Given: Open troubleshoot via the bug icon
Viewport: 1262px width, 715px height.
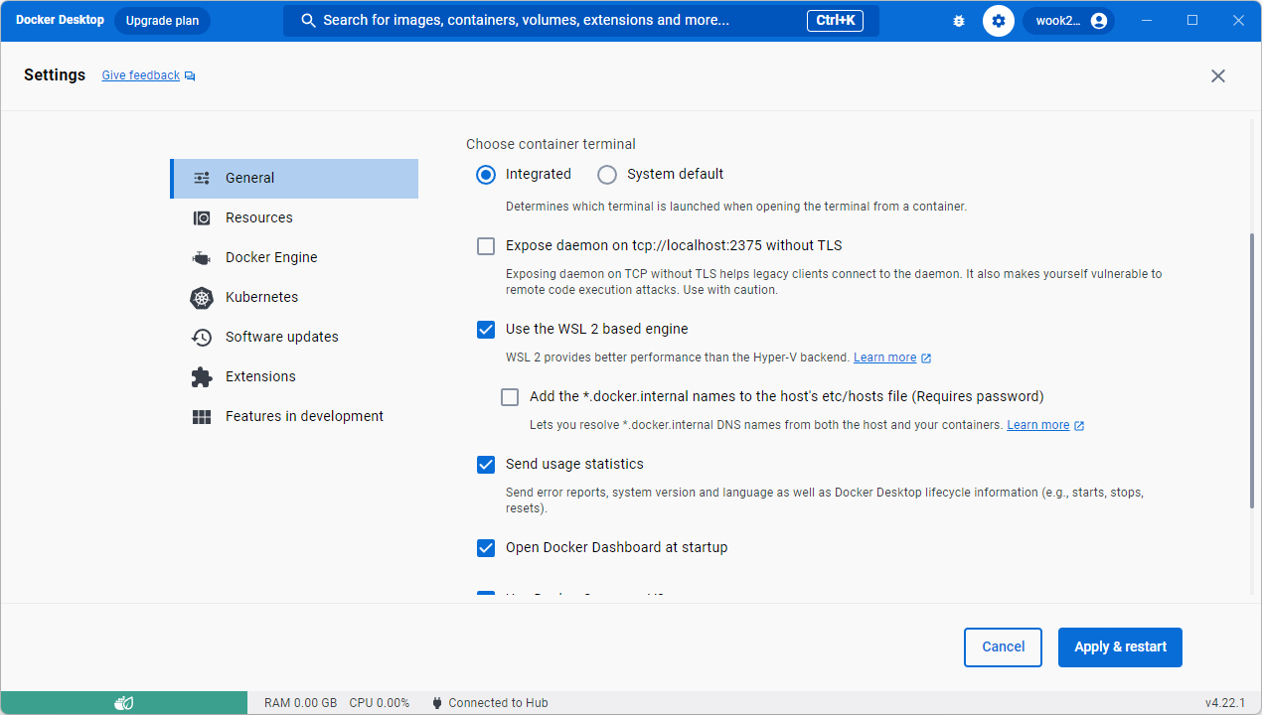Looking at the screenshot, I should click(959, 21).
